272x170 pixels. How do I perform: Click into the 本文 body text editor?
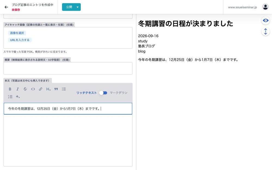[x=68, y=109]
